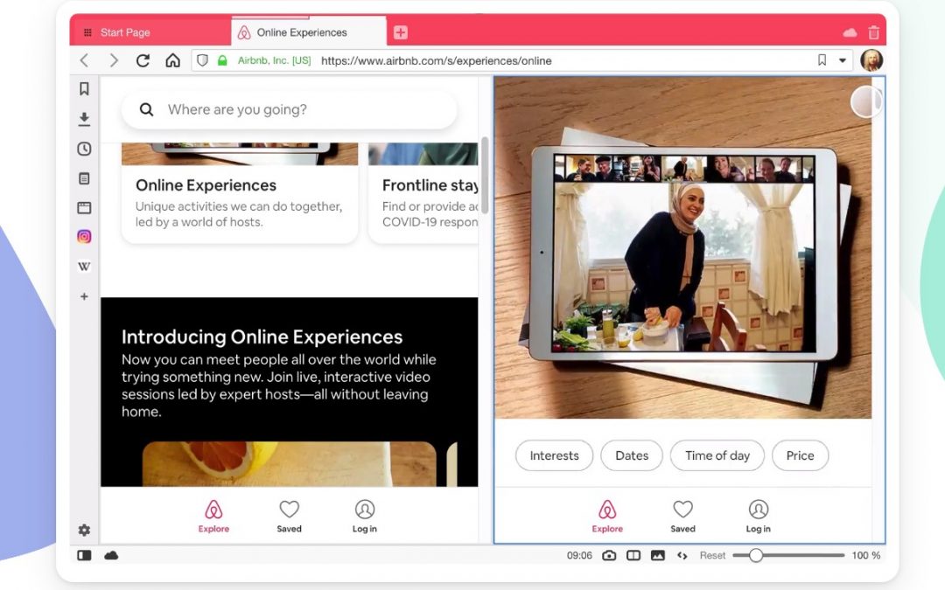Viewport: 945px width, 590px height.
Task: Select Saved in left tile
Action: [x=290, y=517]
